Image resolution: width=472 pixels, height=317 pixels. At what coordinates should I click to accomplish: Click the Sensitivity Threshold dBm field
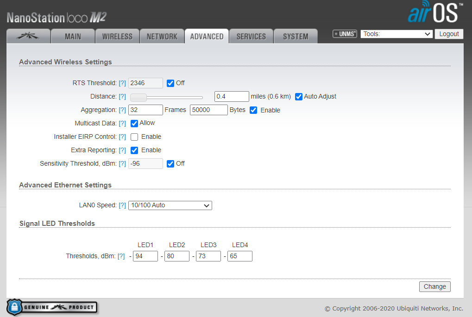[x=146, y=164]
